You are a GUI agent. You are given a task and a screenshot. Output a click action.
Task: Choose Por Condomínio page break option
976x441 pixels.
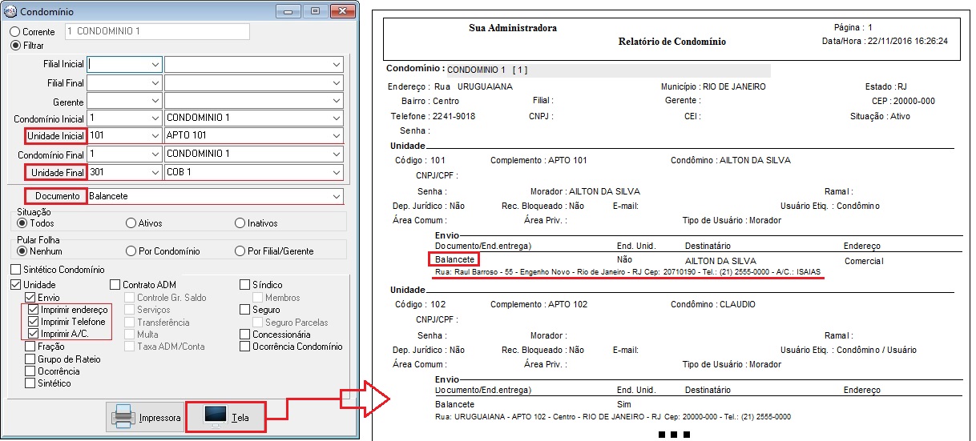(131, 251)
